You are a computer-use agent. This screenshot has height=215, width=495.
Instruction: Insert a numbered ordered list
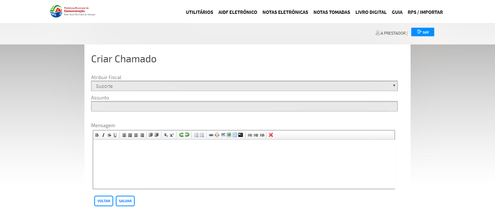(197, 135)
